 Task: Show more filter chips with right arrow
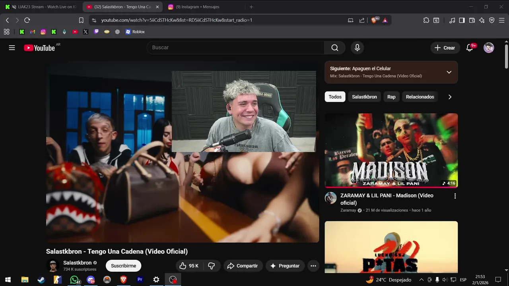(x=450, y=97)
